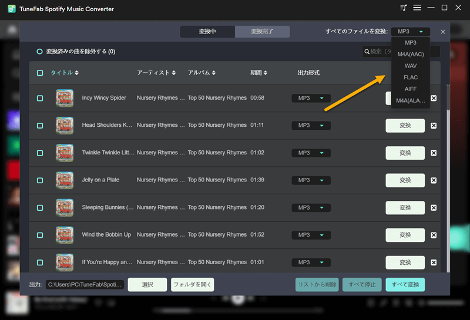Sort by artist using the アーティスト sort arrows
Screen dimensions: 470x320
pos(174,73)
